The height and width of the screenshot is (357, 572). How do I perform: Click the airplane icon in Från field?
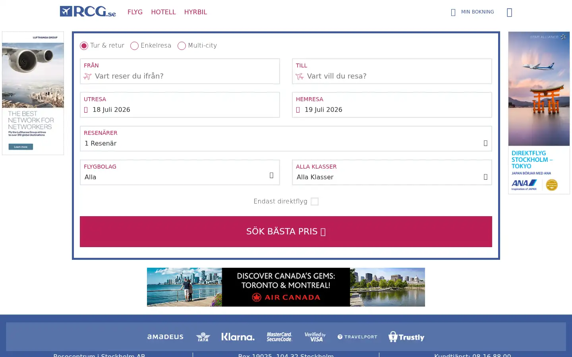[x=87, y=76]
